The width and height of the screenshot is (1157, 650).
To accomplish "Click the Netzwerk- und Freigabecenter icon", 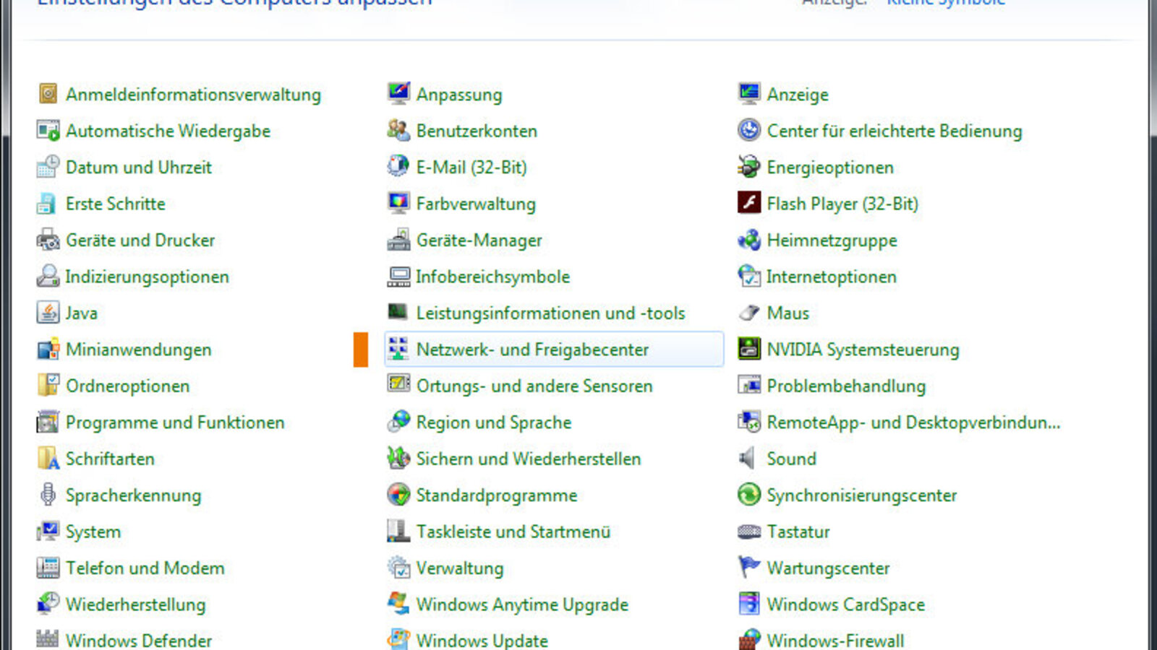I will 398,350.
